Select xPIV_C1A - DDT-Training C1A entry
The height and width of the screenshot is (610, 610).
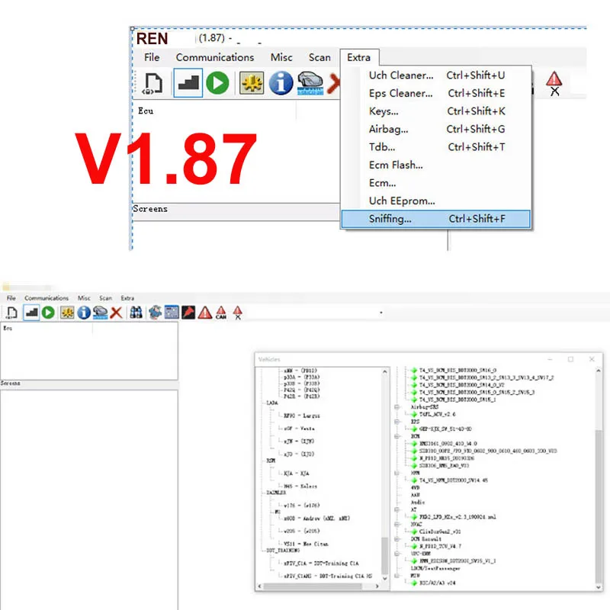pyautogui.click(x=321, y=563)
